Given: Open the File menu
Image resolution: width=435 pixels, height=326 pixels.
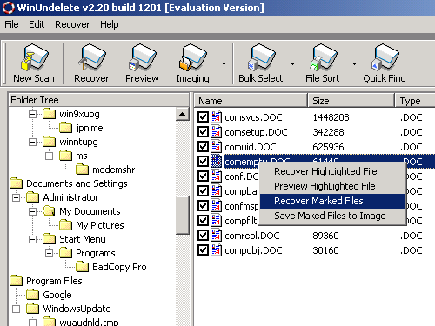Looking at the screenshot, I should coord(11,24).
